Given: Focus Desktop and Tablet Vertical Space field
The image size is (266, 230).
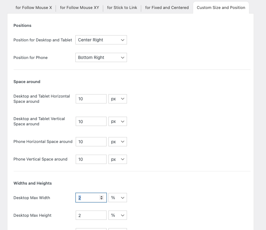Looking at the screenshot, I should click(91, 121).
